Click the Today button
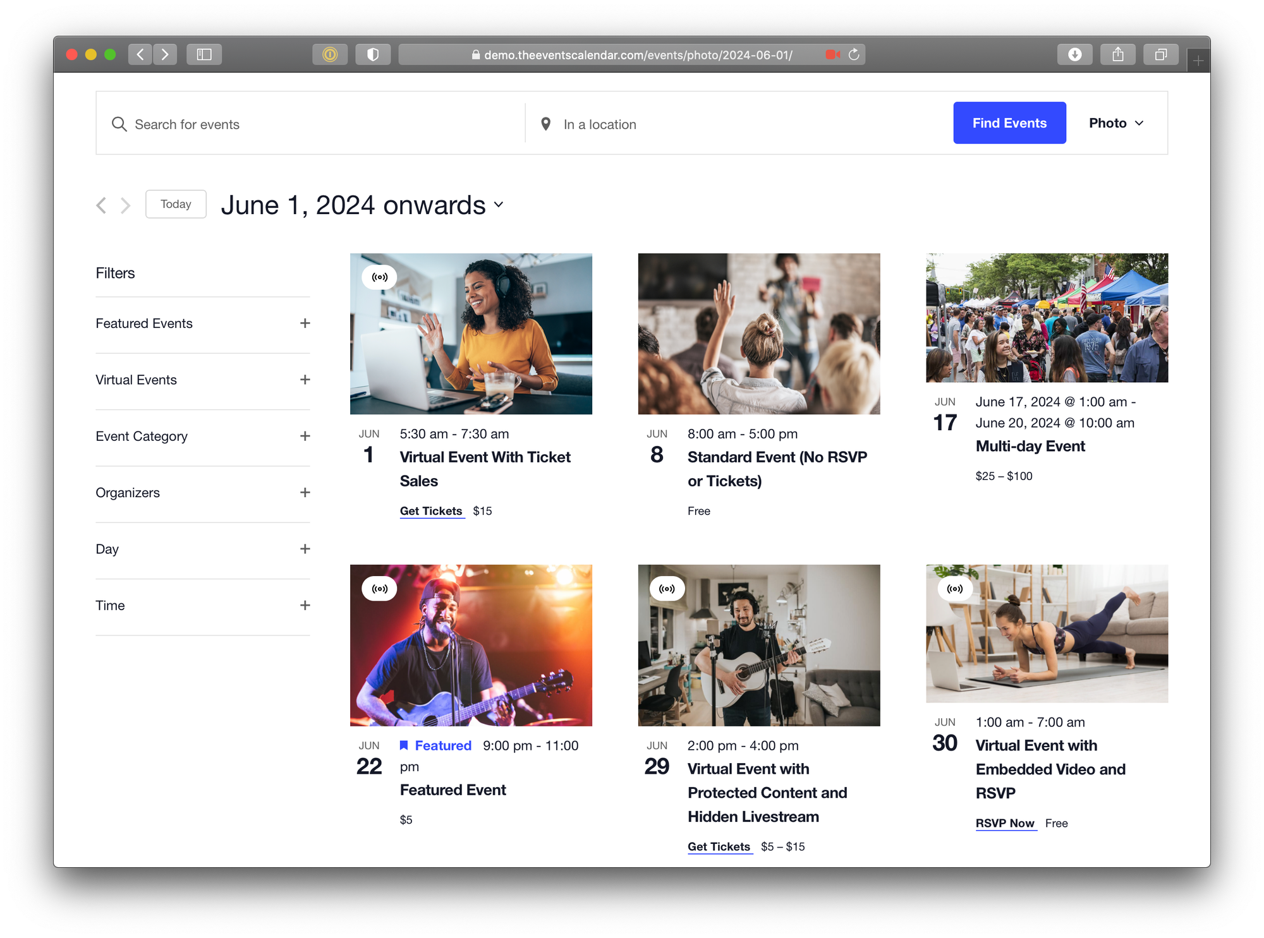The height and width of the screenshot is (938, 1264). pos(176,204)
